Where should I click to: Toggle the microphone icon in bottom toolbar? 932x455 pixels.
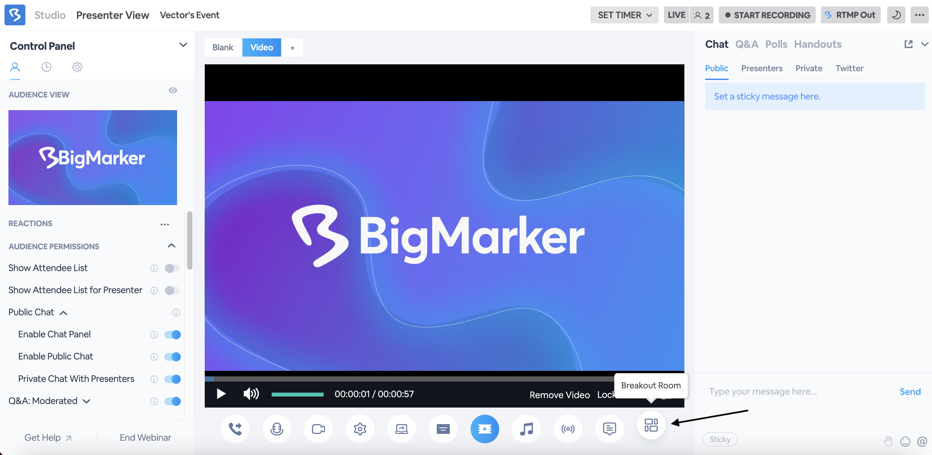(x=277, y=429)
